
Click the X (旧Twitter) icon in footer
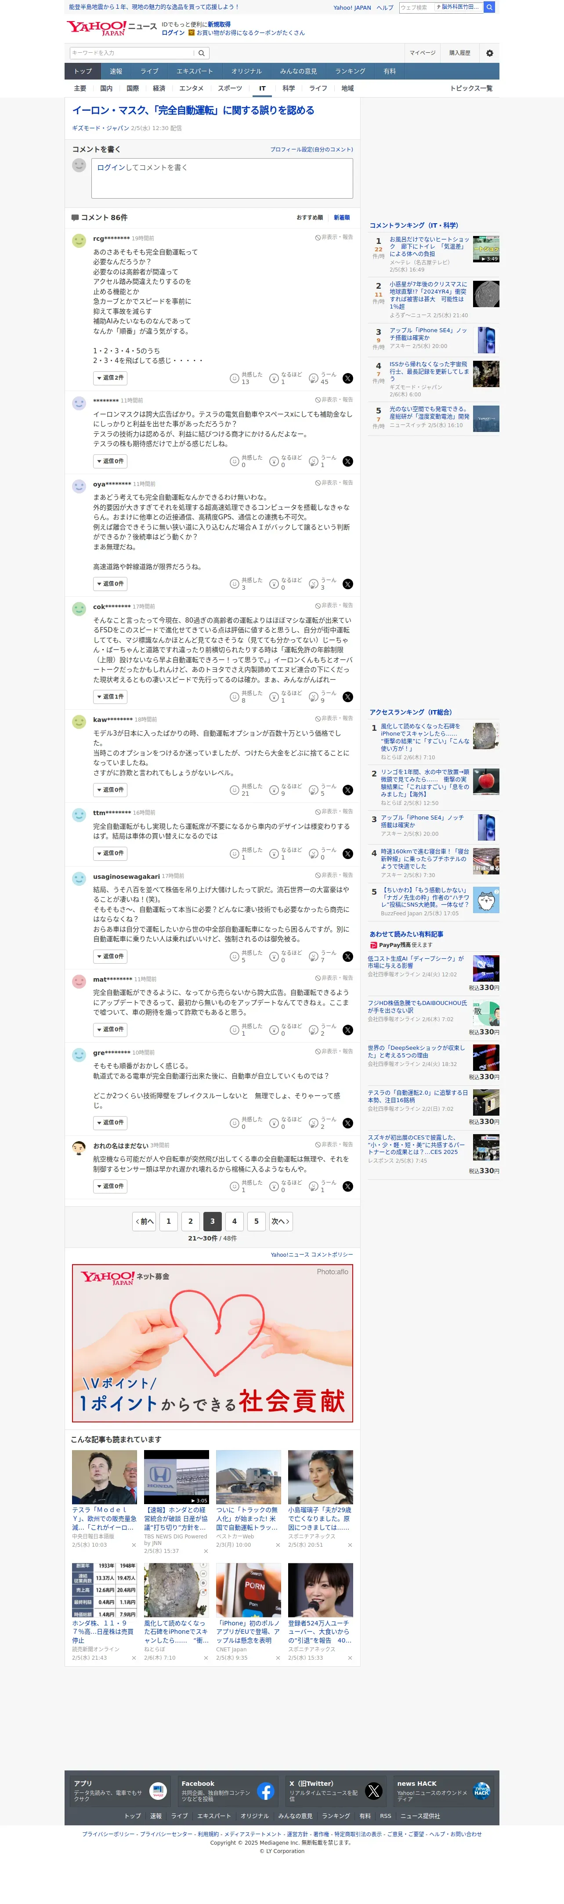[x=373, y=1791]
